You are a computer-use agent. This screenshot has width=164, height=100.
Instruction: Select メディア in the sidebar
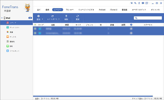[16, 23]
